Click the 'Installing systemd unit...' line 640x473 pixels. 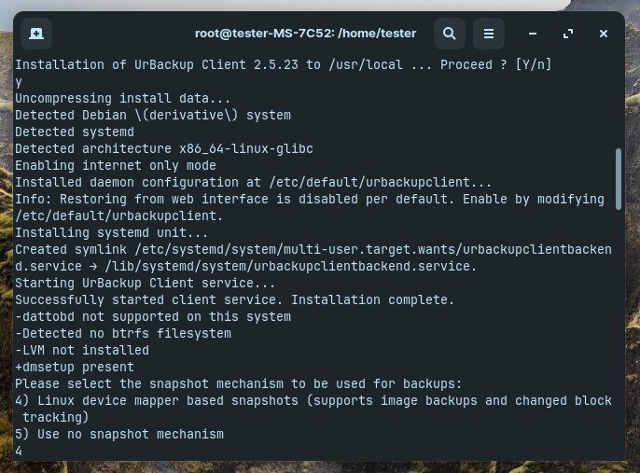point(111,232)
